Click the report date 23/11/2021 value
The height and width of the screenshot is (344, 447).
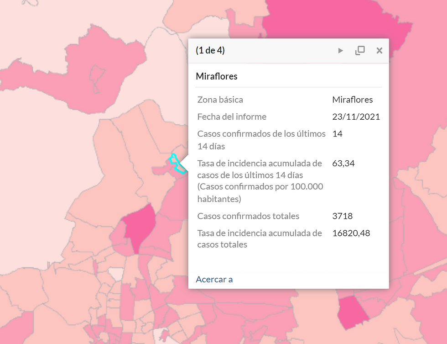(356, 116)
